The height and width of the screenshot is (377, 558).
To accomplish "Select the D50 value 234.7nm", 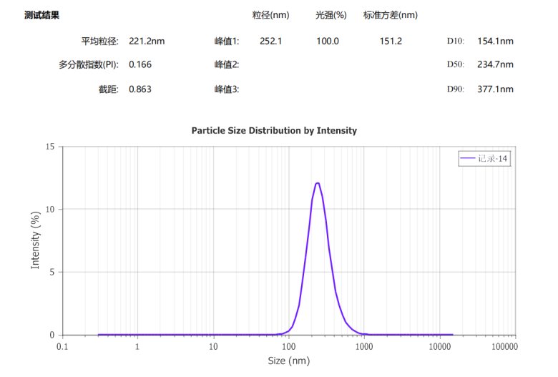I will 495,64.
